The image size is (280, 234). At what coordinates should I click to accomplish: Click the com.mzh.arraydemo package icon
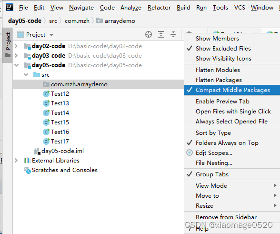[x=46, y=84]
